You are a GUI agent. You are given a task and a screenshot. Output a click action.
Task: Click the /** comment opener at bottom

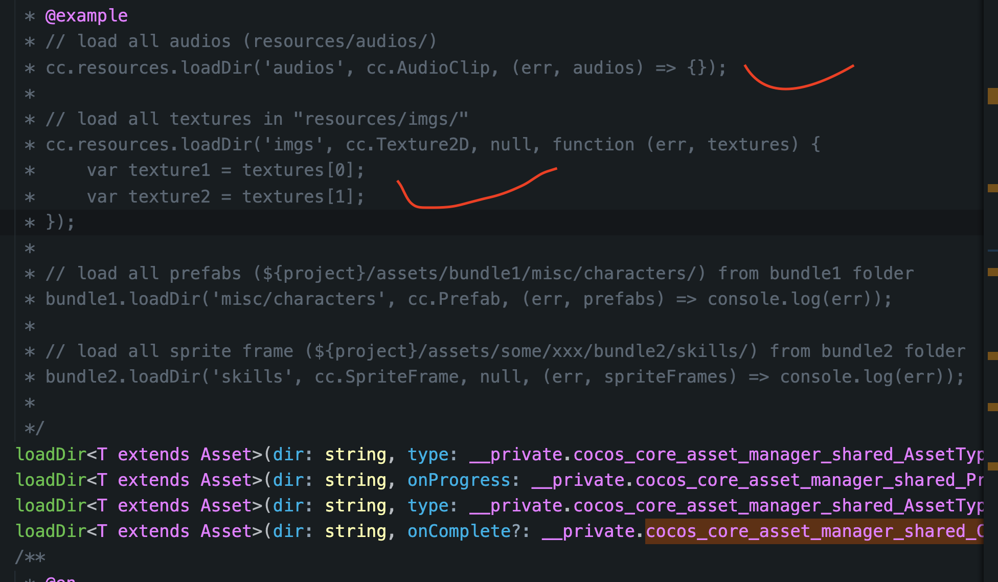click(30, 557)
